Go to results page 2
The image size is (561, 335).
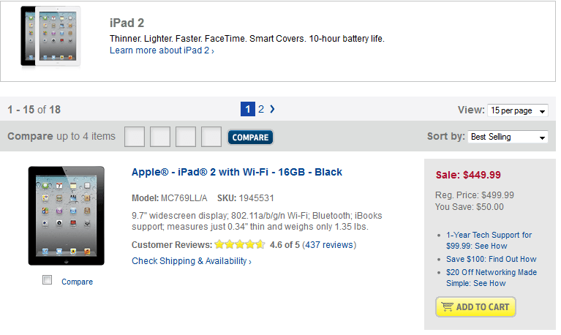(x=261, y=109)
